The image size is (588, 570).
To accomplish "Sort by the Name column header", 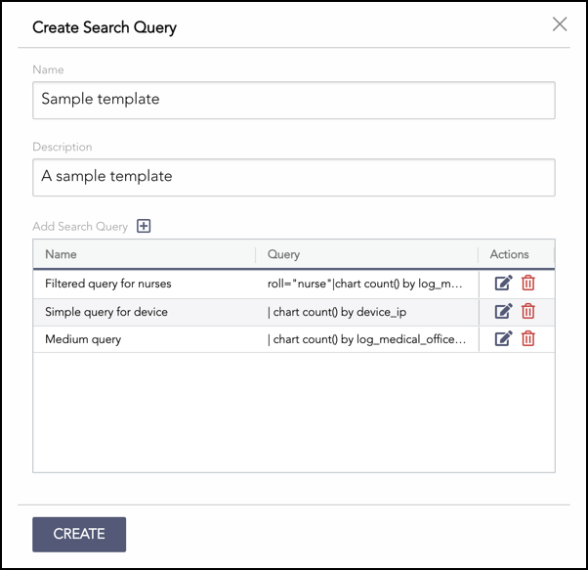I will tap(61, 254).
